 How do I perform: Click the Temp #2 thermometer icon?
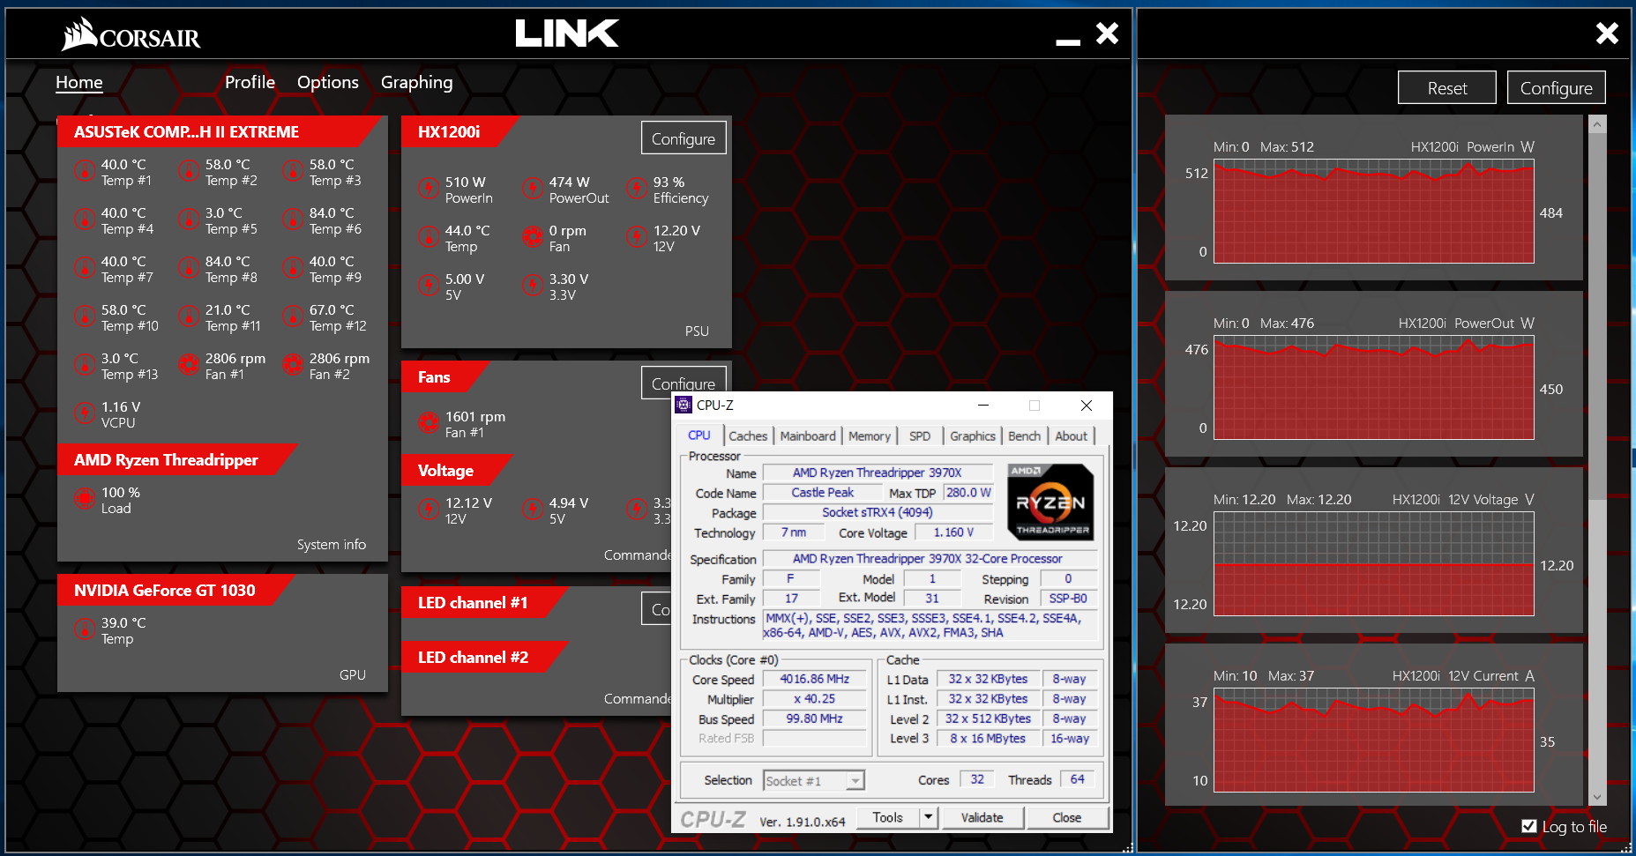pos(189,171)
